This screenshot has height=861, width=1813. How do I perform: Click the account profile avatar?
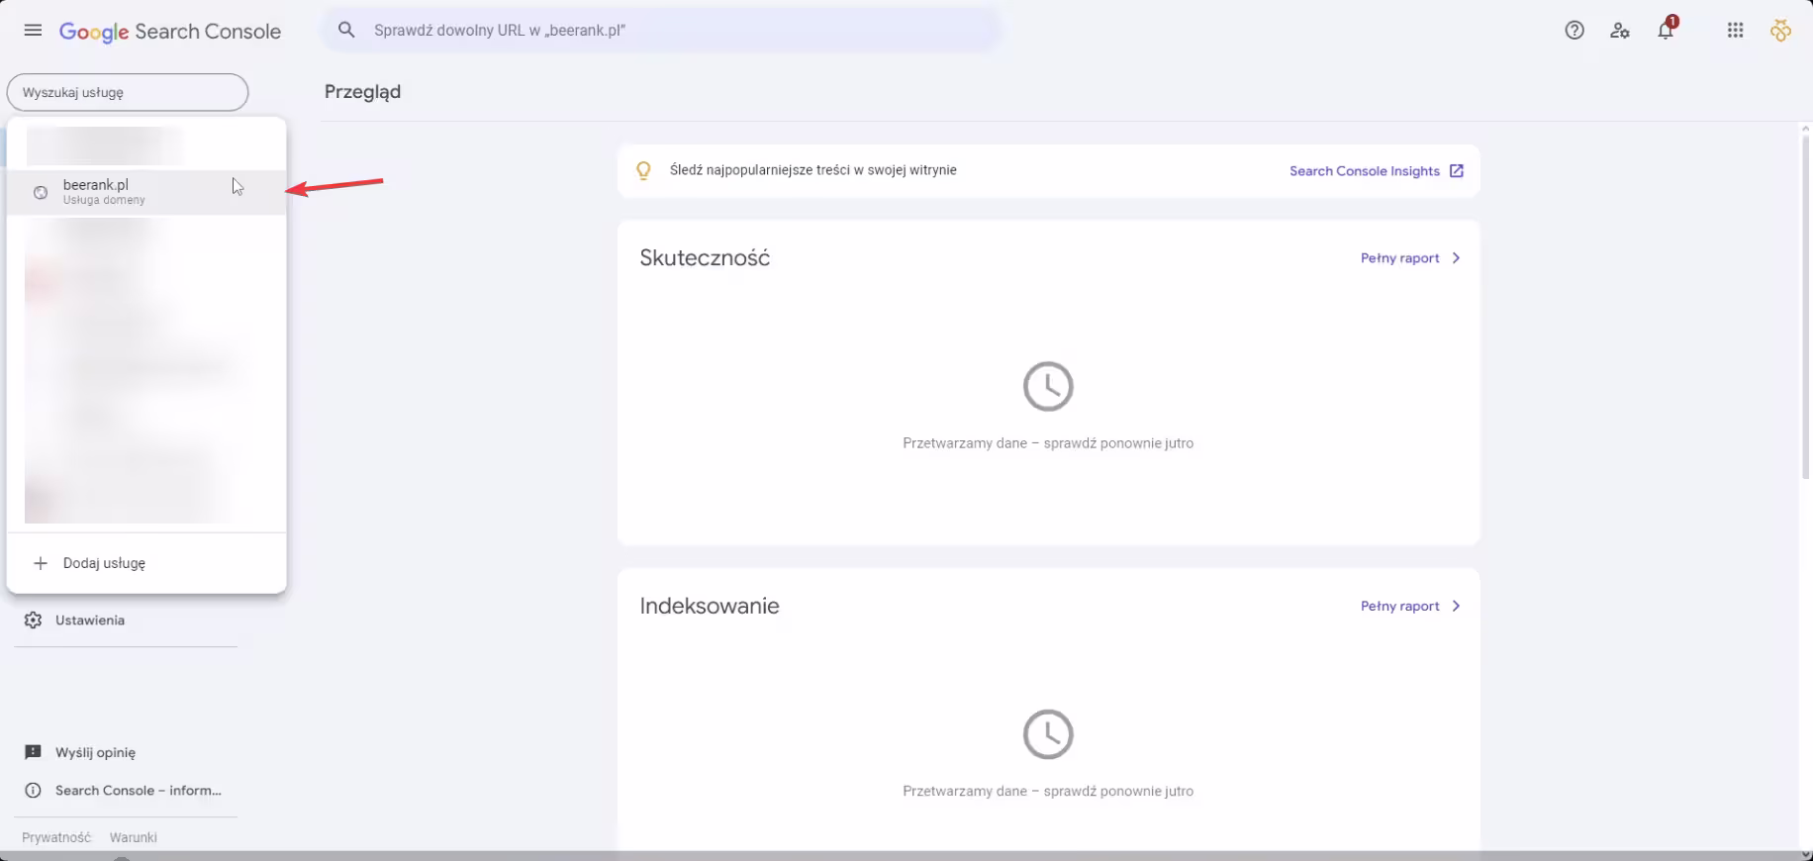[1780, 31]
